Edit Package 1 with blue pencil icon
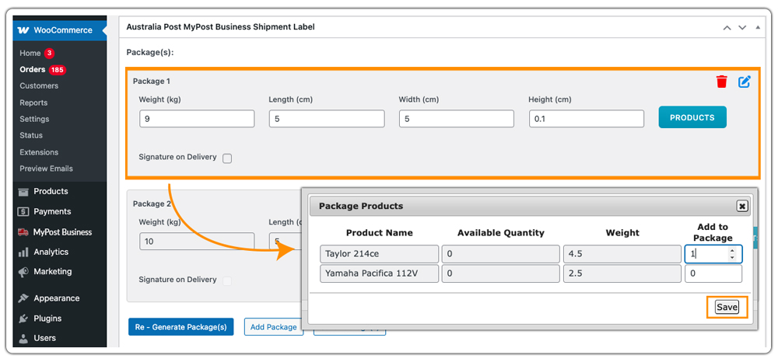778x362 pixels. tap(745, 82)
